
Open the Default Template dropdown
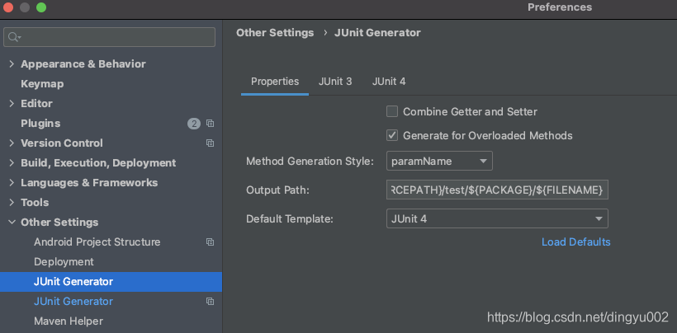point(497,219)
